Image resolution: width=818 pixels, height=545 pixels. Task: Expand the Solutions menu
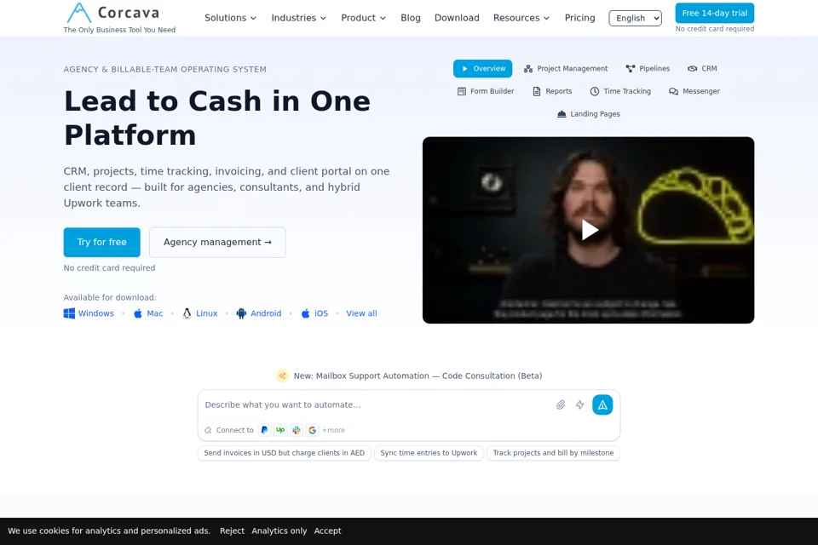230,18
